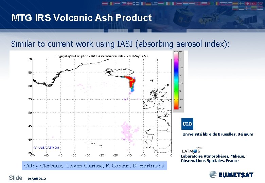Viewport: 265px width, 183px height.
Task: Click the longitude axis label -25
Action: click(101, 155)
